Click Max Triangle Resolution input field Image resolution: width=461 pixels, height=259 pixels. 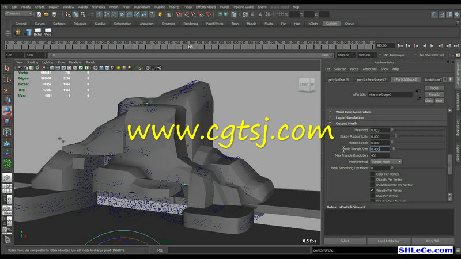tap(380, 155)
